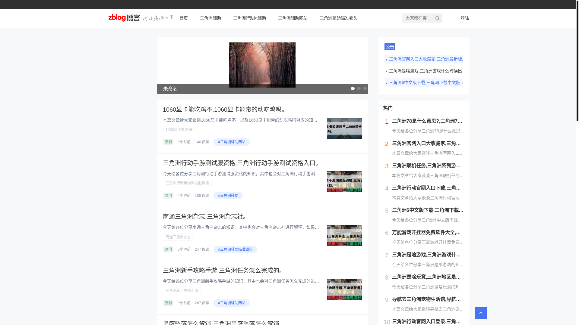Click the 140 阅读 read count
This screenshot has height=325, width=579.
tap(202, 142)
